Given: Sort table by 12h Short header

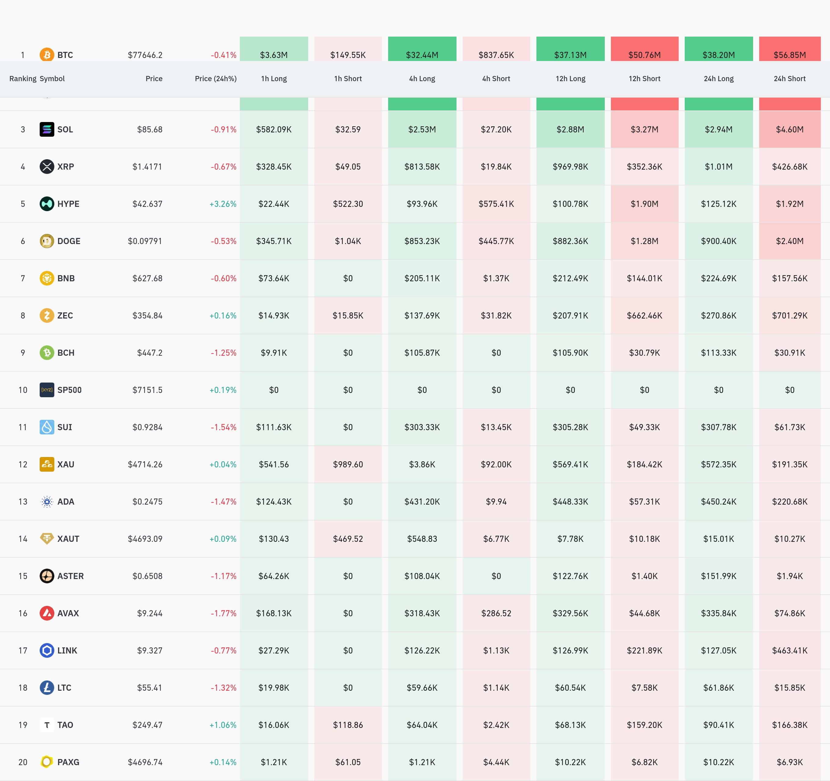Looking at the screenshot, I should coord(644,78).
